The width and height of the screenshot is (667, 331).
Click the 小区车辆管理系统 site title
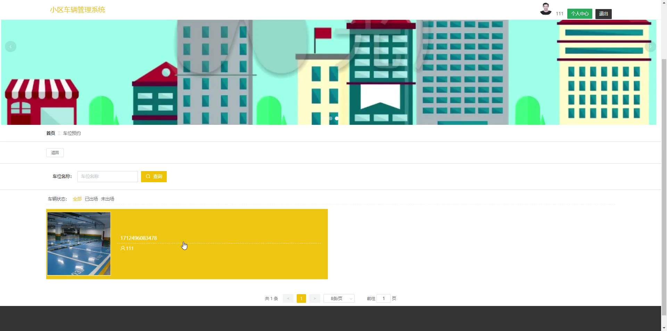(x=77, y=10)
